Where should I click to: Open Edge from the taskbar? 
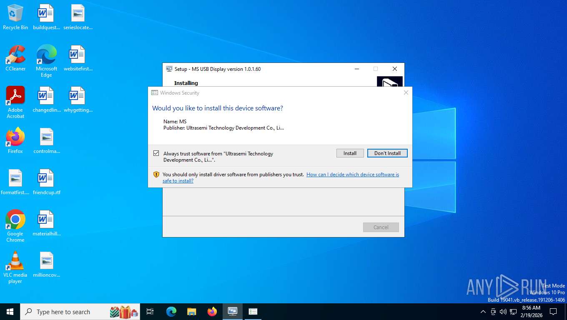point(171,312)
